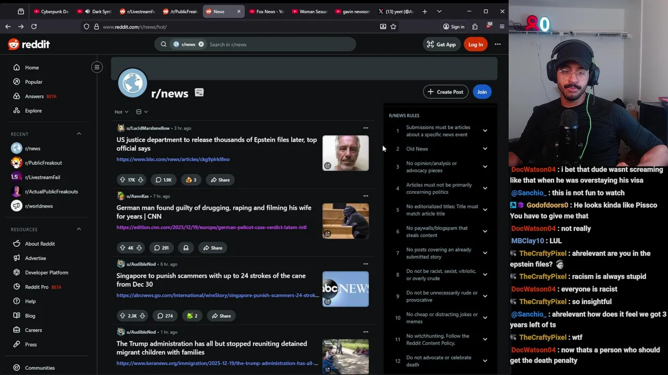Switch to gavin newsom browser tab
The width and height of the screenshot is (668, 375).
(x=353, y=11)
